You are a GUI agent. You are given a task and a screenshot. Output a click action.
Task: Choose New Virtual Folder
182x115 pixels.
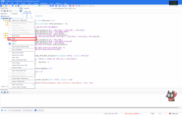pyautogui.click(x=22, y=53)
